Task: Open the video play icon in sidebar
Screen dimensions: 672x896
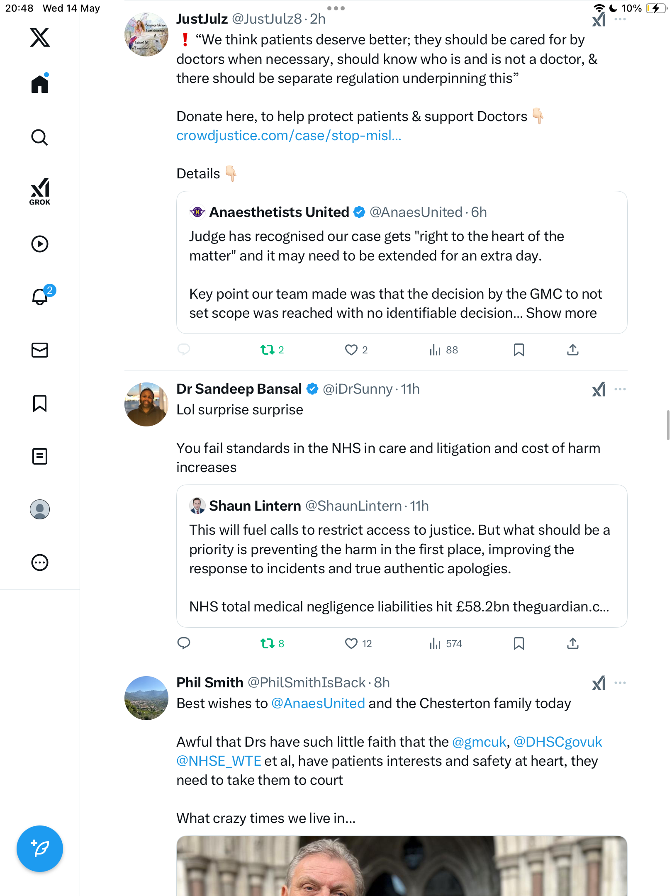Action: pyautogui.click(x=40, y=244)
